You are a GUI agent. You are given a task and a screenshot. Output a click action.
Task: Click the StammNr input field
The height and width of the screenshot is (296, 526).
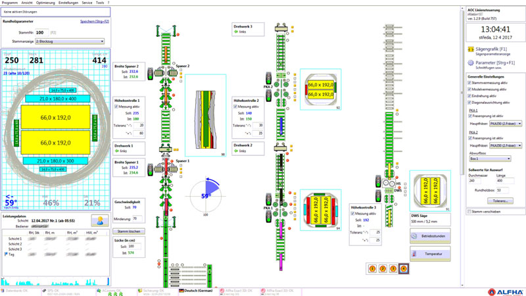pyautogui.click(x=41, y=32)
